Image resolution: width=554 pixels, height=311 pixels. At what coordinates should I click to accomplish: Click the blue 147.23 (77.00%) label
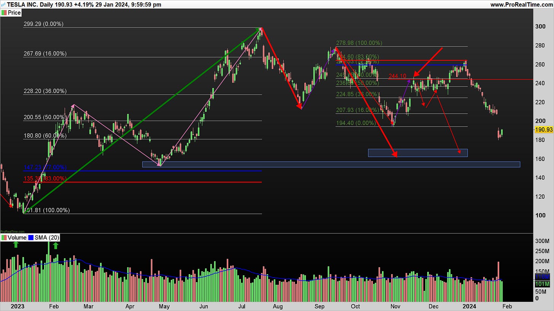(x=45, y=167)
